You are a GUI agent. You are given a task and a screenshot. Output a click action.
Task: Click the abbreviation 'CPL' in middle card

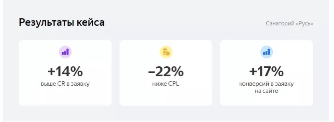pyautogui.click(x=173, y=84)
